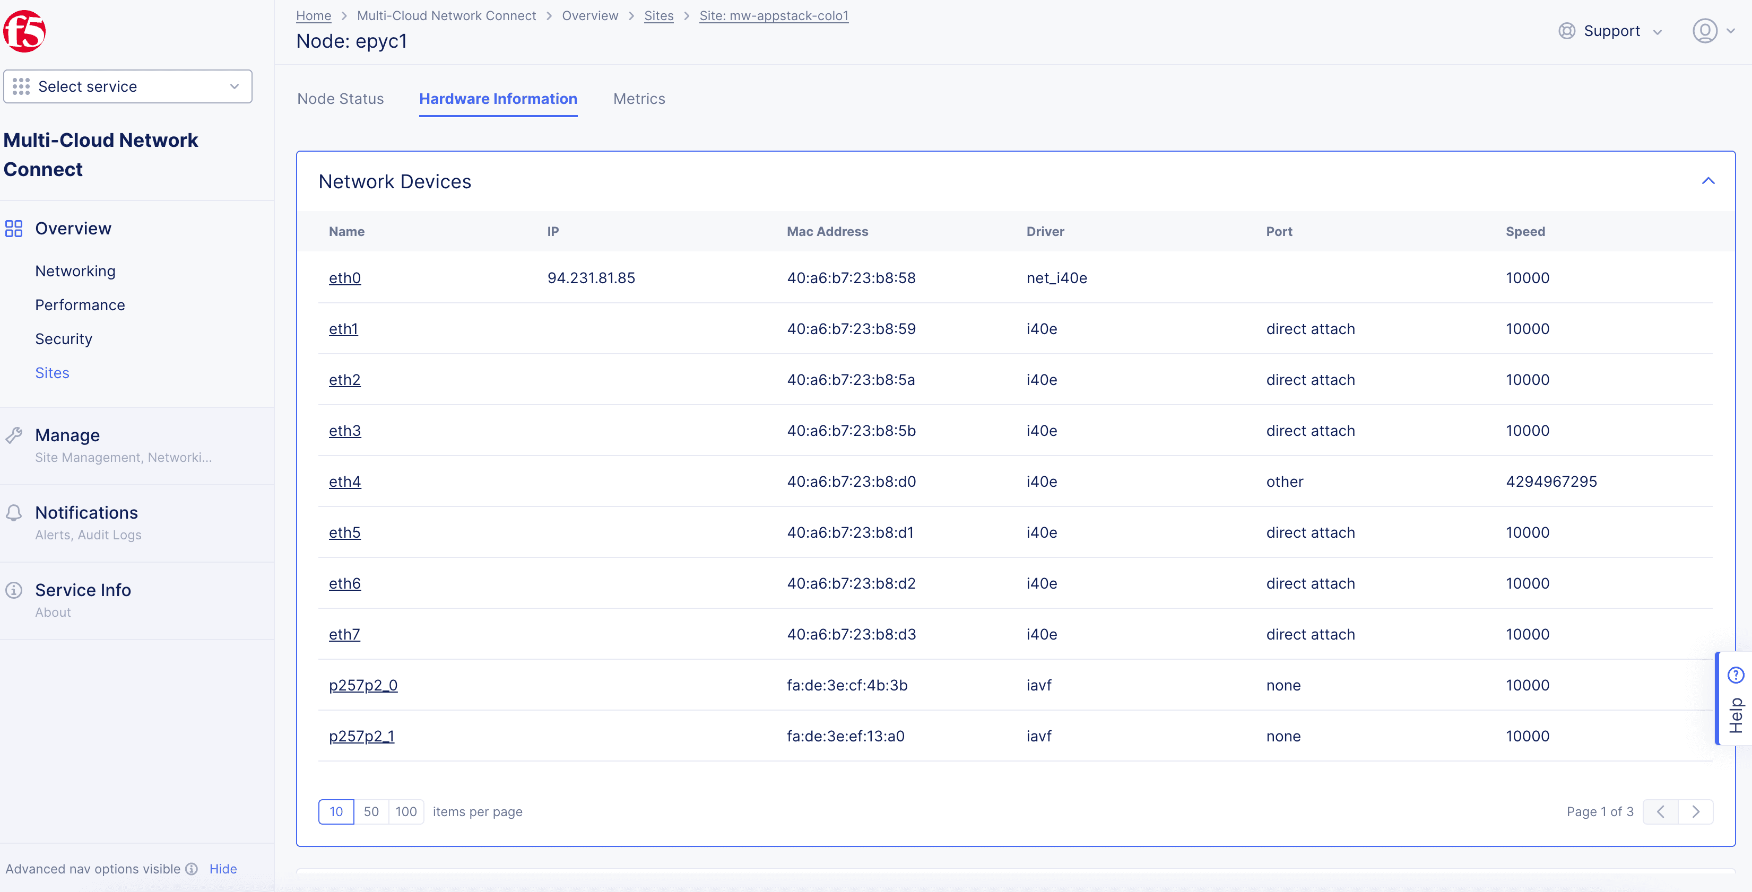This screenshot has height=892, width=1752.
Task: Click the Notifications bell icon
Action: (15, 512)
